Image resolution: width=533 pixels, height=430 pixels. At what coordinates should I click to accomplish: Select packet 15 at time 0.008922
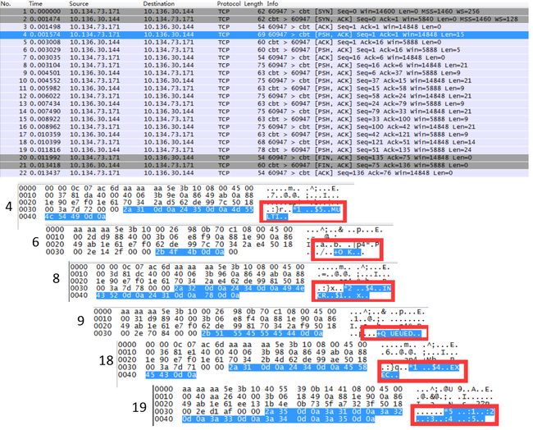pos(264,119)
